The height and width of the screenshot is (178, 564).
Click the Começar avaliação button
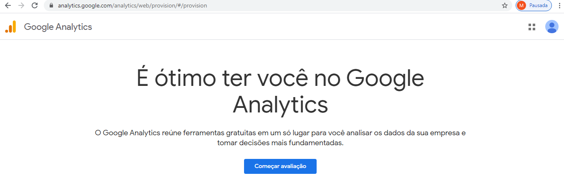coord(280,166)
